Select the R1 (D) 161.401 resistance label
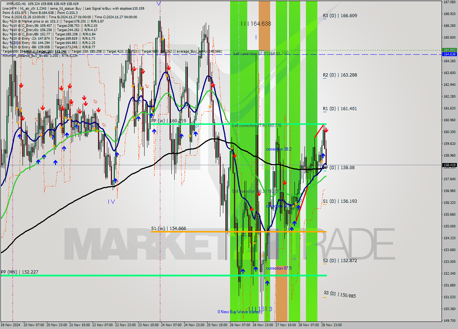Screen dimensions: 458x329 point(340,109)
